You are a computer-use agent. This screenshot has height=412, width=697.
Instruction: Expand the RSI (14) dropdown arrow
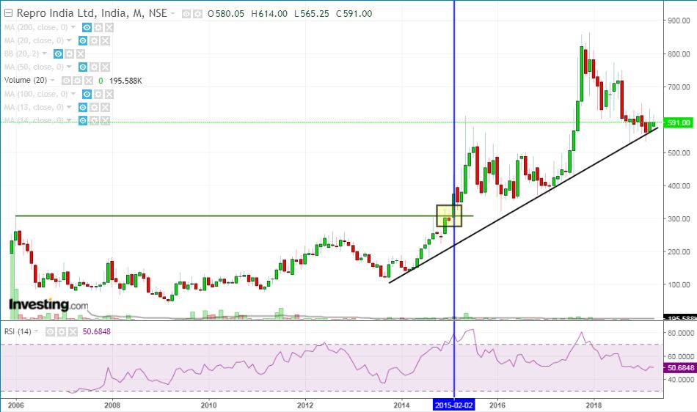point(37,331)
